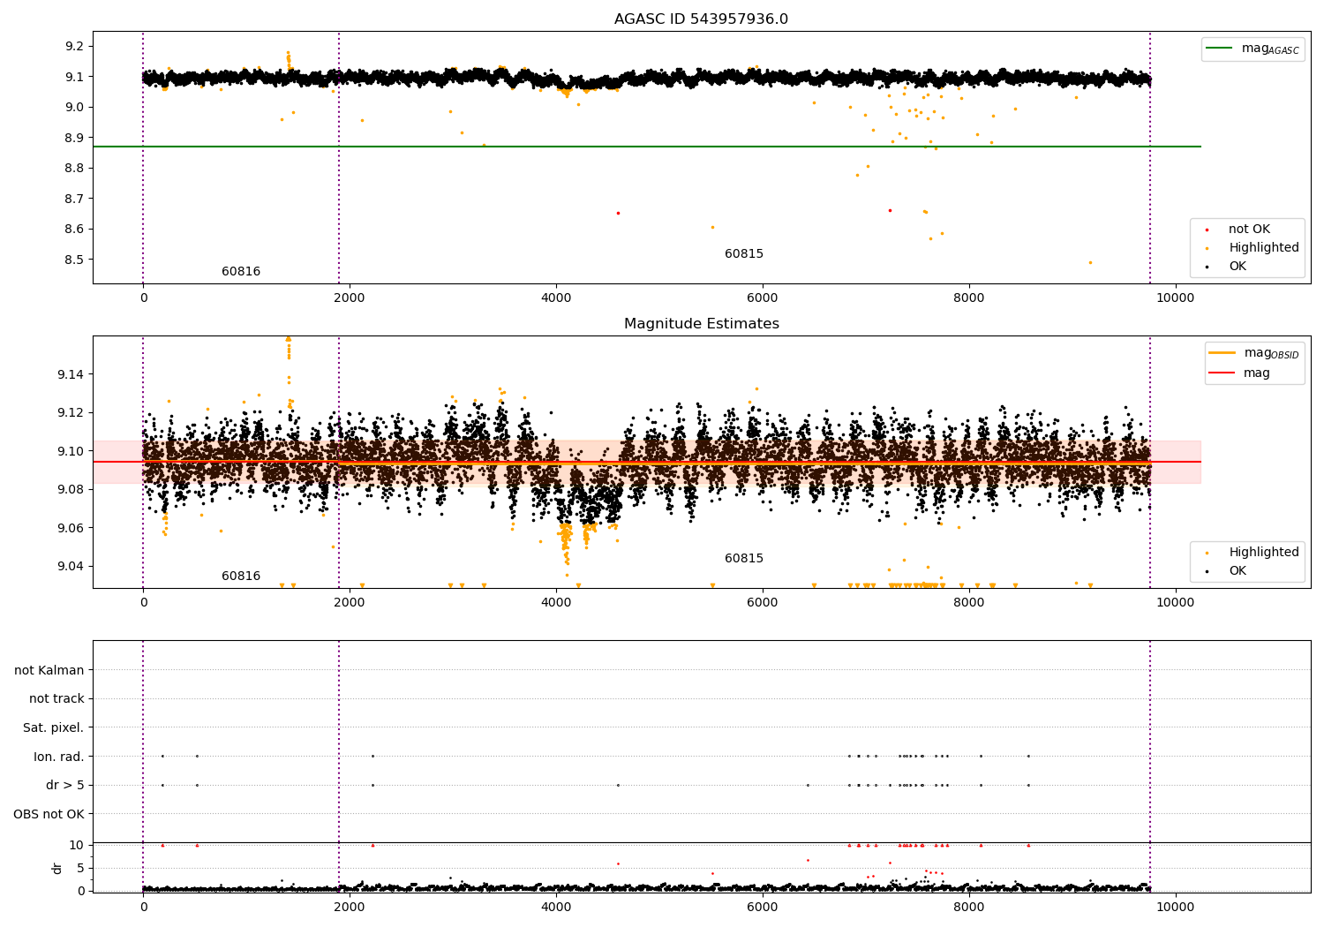Click the 'Highlighted' legend entry in middle plot
Image resolution: width=1324 pixels, height=927 pixels.
(1263, 553)
